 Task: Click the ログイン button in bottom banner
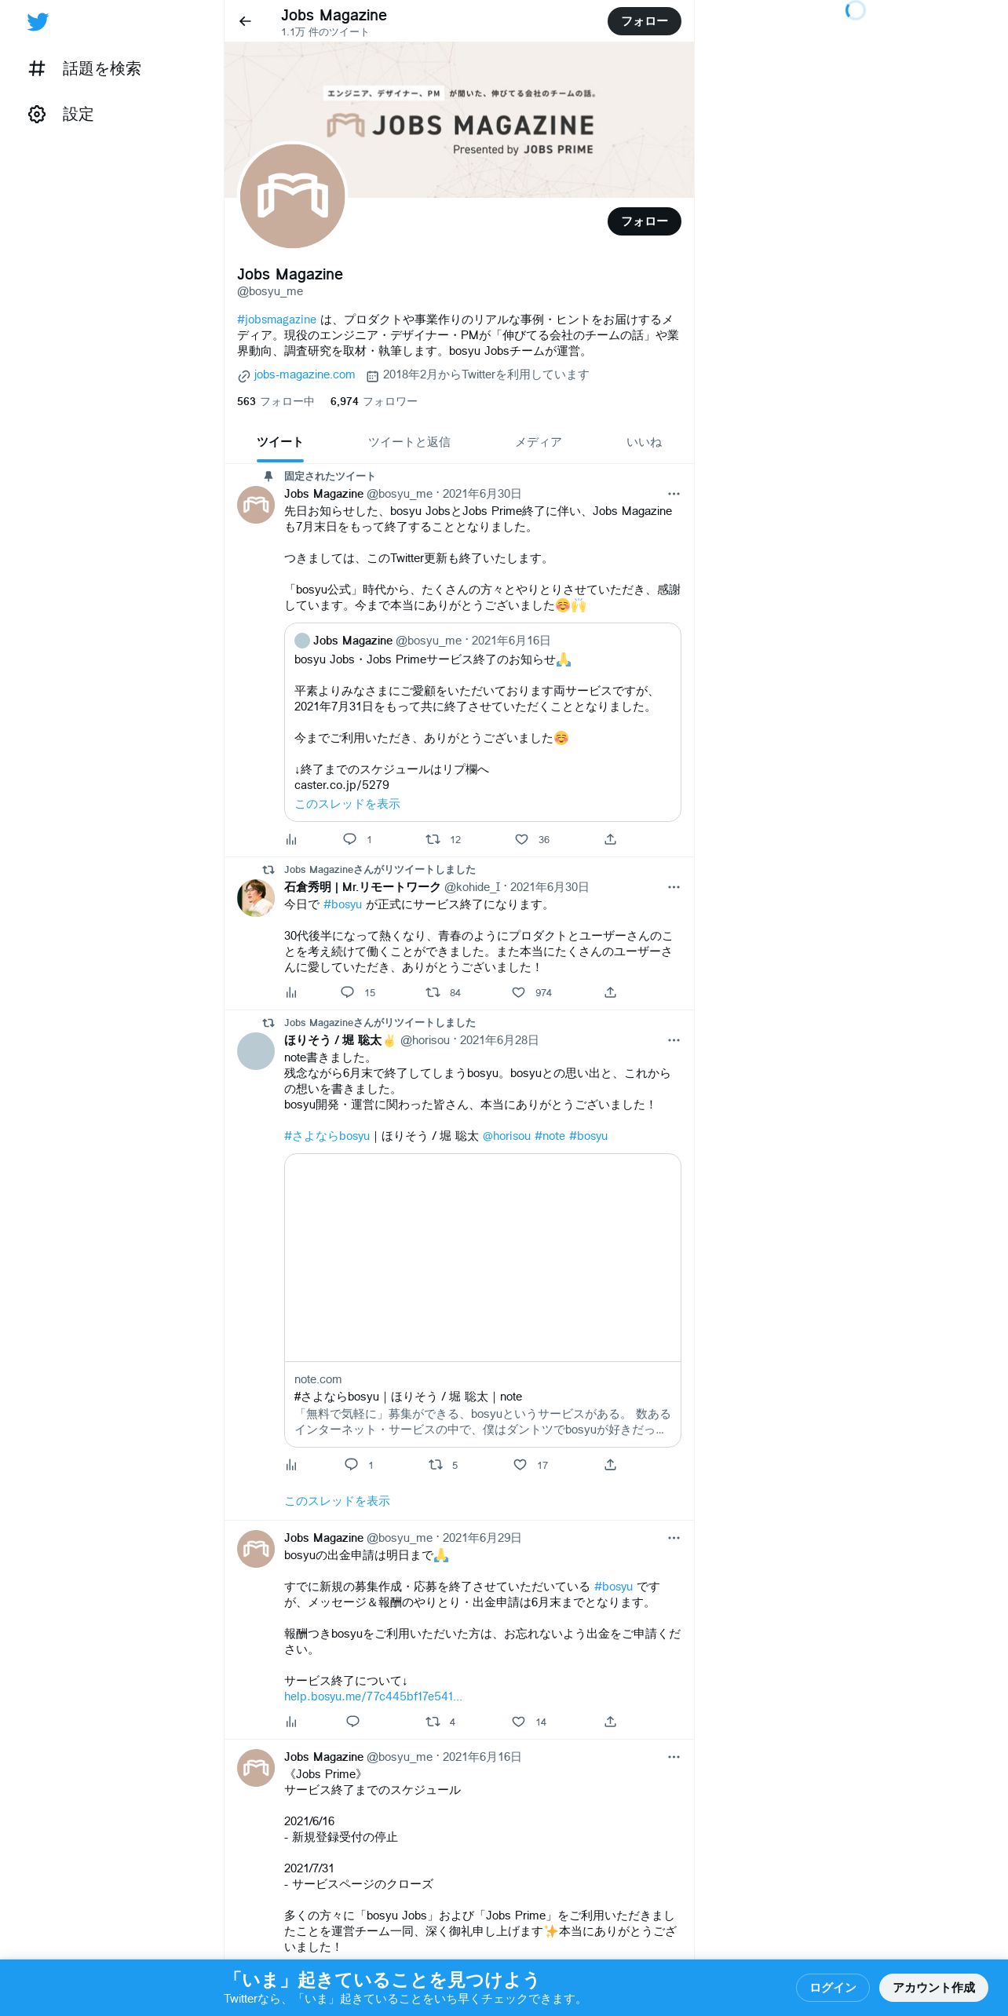point(832,1987)
